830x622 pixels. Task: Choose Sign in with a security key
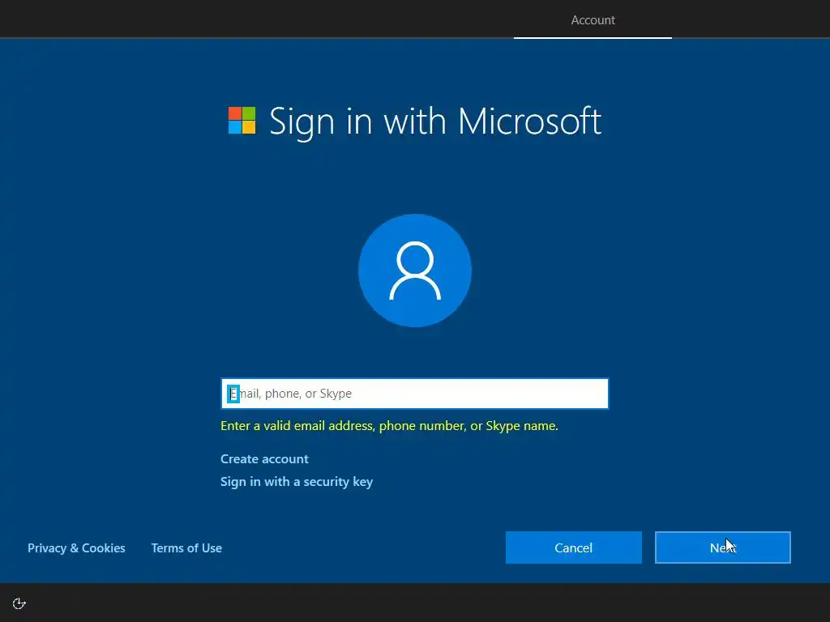click(x=297, y=482)
